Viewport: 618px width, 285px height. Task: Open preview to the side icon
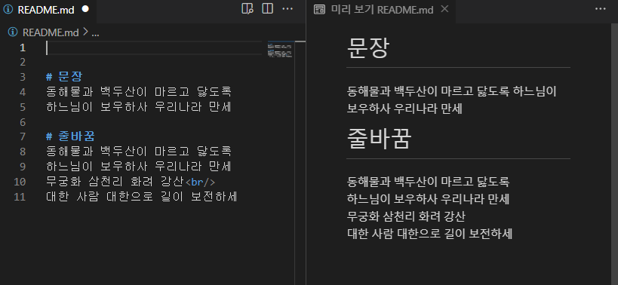point(247,8)
